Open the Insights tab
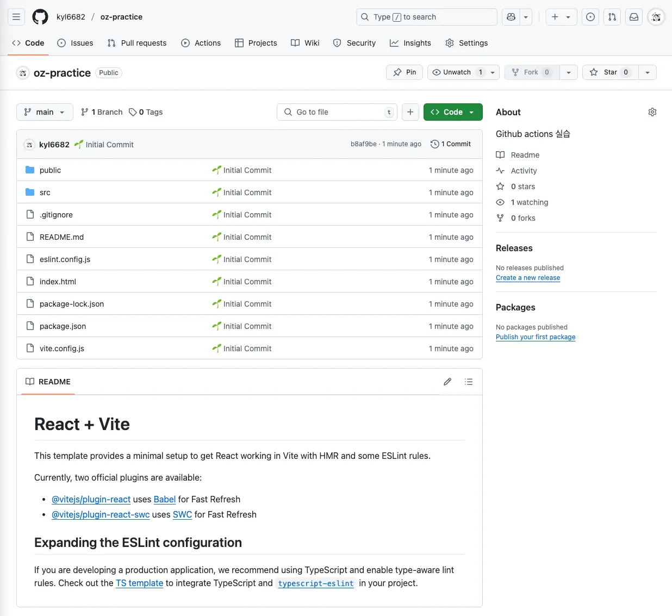Viewport: 672px width, 616px height. 410,43
